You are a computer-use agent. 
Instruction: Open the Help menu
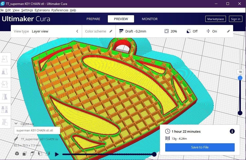pyautogui.click(x=73, y=10)
